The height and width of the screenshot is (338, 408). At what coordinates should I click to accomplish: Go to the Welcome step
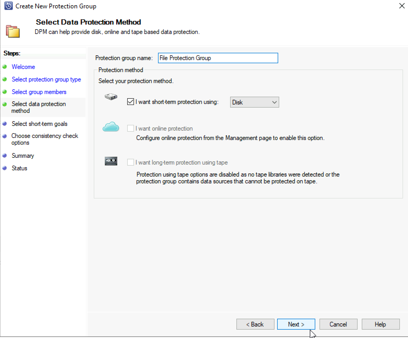point(23,67)
